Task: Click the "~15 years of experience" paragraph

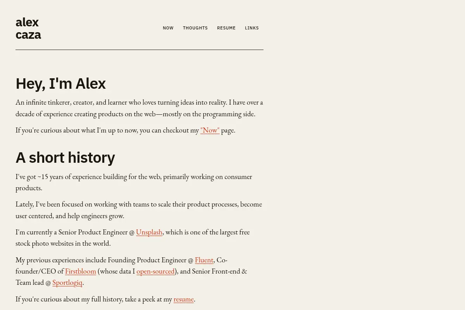Action: (x=134, y=182)
